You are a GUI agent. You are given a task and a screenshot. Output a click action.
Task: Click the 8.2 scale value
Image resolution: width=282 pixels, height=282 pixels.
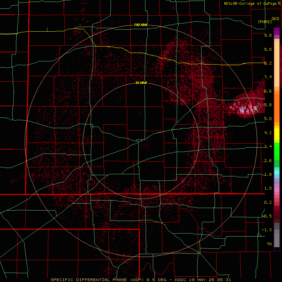coord(268,63)
